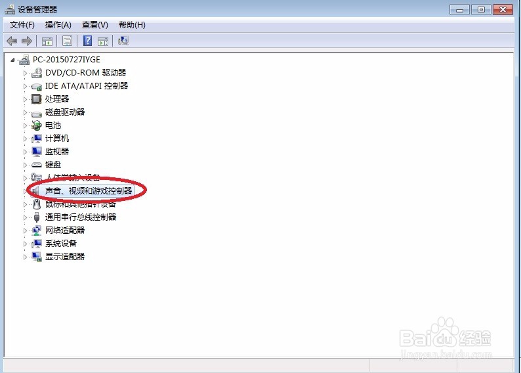Click the 处理器 chip icon
Image resolution: width=521 pixels, height=373 pixels.
pyautogui.click(x=37, y=99)
